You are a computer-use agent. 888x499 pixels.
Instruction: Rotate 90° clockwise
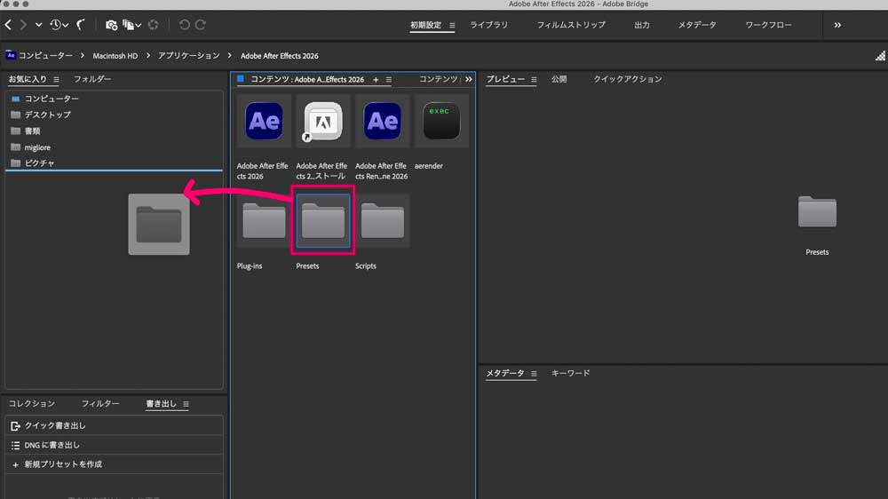pos(201,25)
